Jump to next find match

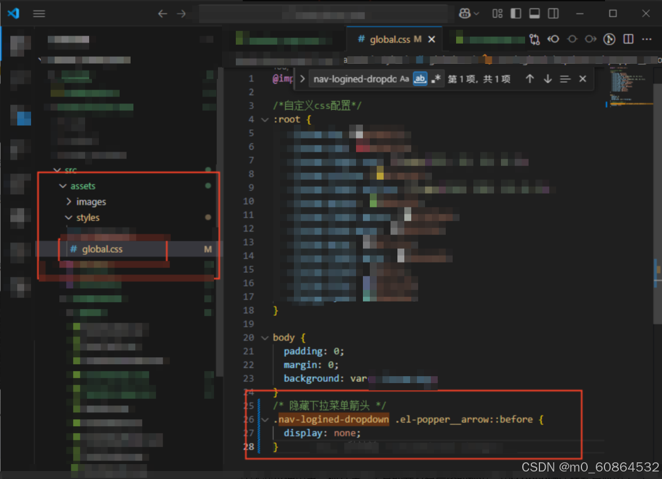548,79
